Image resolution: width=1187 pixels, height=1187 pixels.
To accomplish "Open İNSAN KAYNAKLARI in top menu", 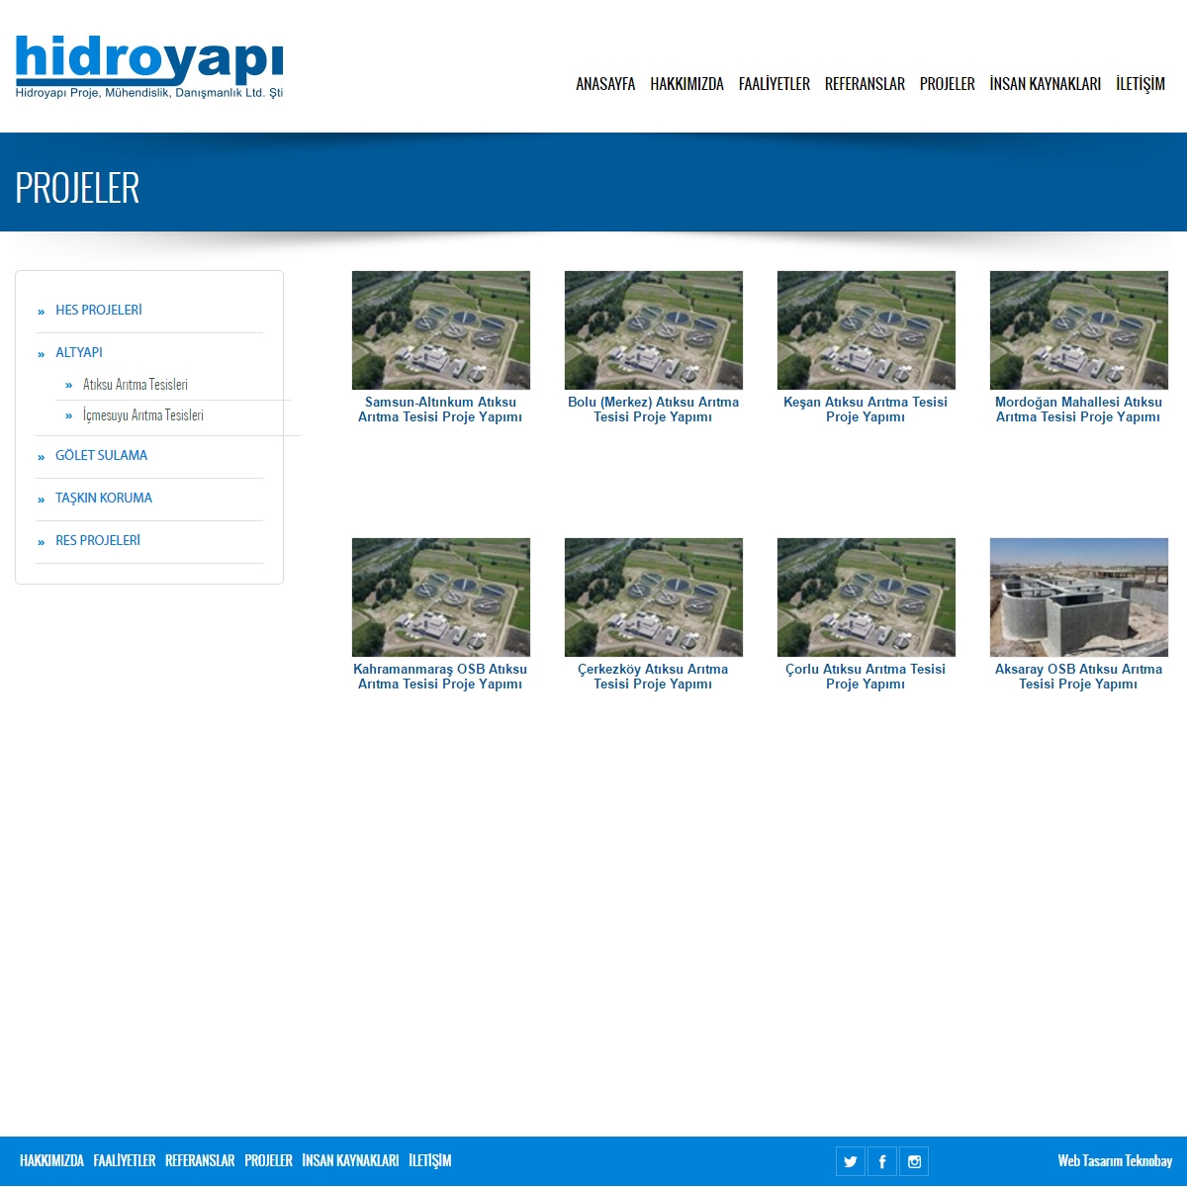I will click(x=1045, y=84).
